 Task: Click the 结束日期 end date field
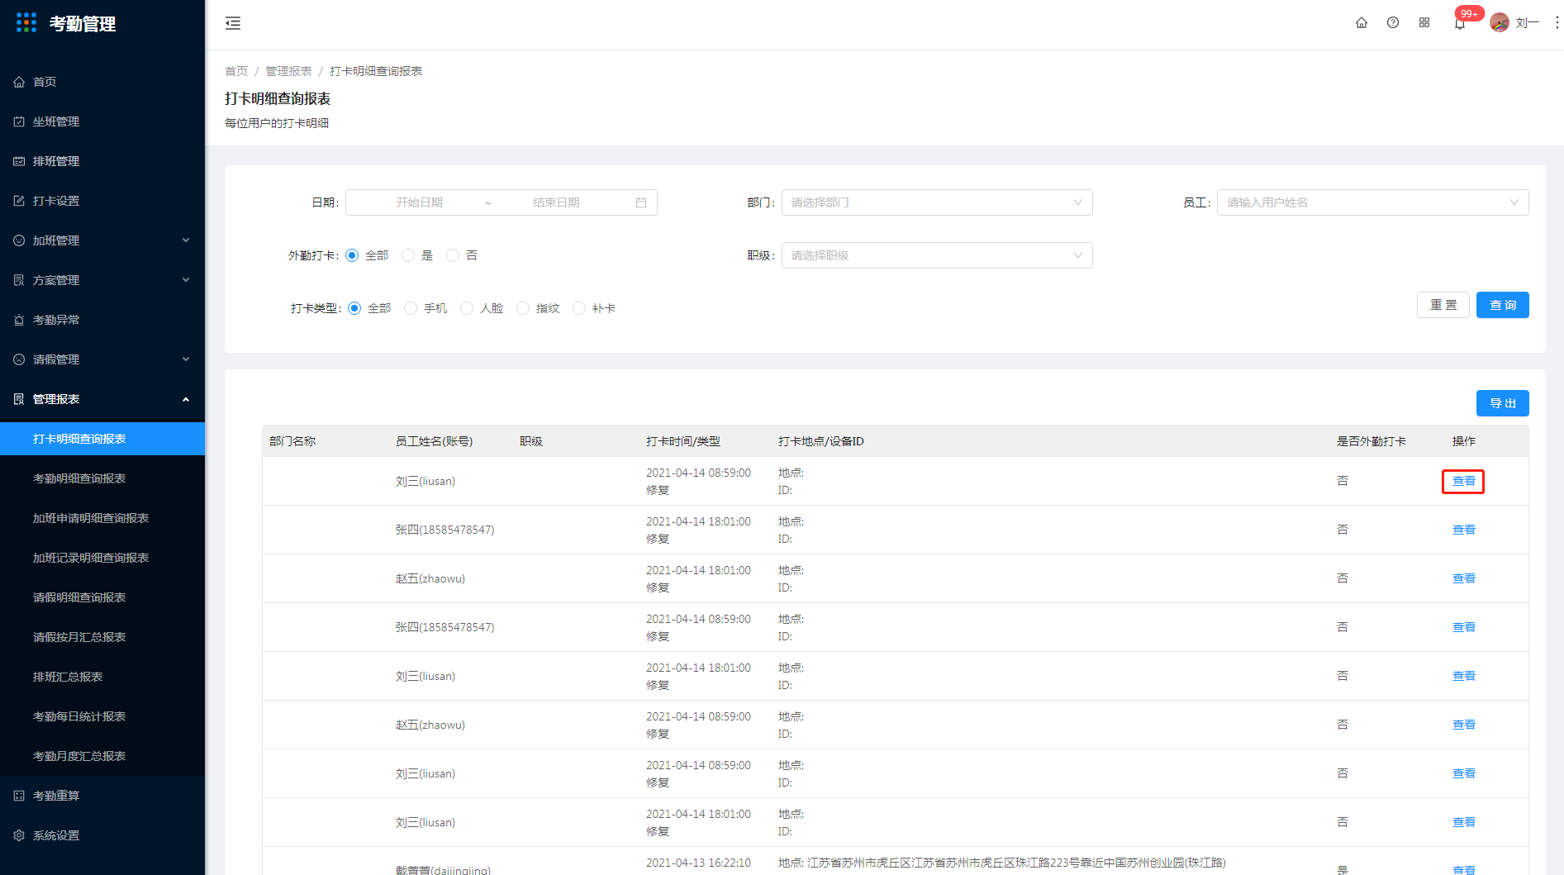[556, 202]
